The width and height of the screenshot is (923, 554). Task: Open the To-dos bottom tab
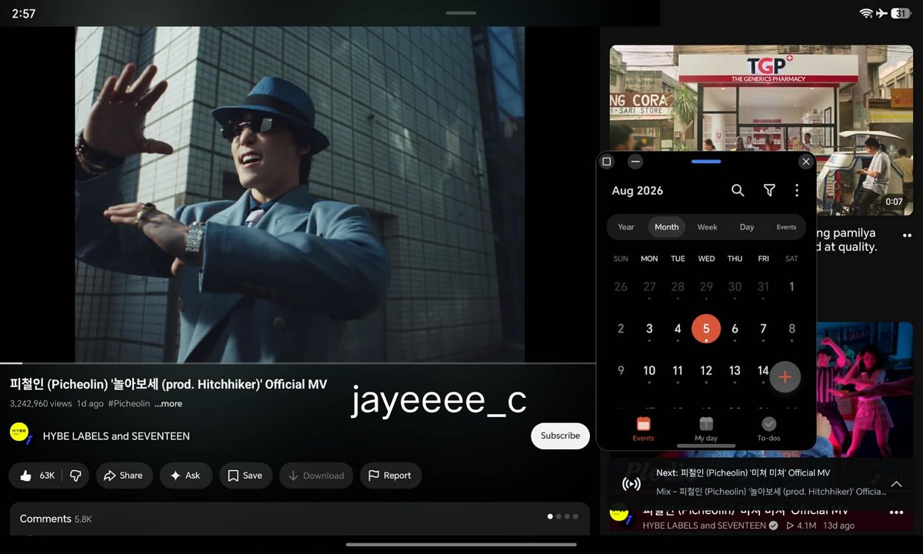click(x=768, y=429)
